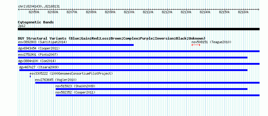This screenshot has width=268, height=116.
Task: Open esv2763645 (Vogler2010) variant label
Action: 56,80
